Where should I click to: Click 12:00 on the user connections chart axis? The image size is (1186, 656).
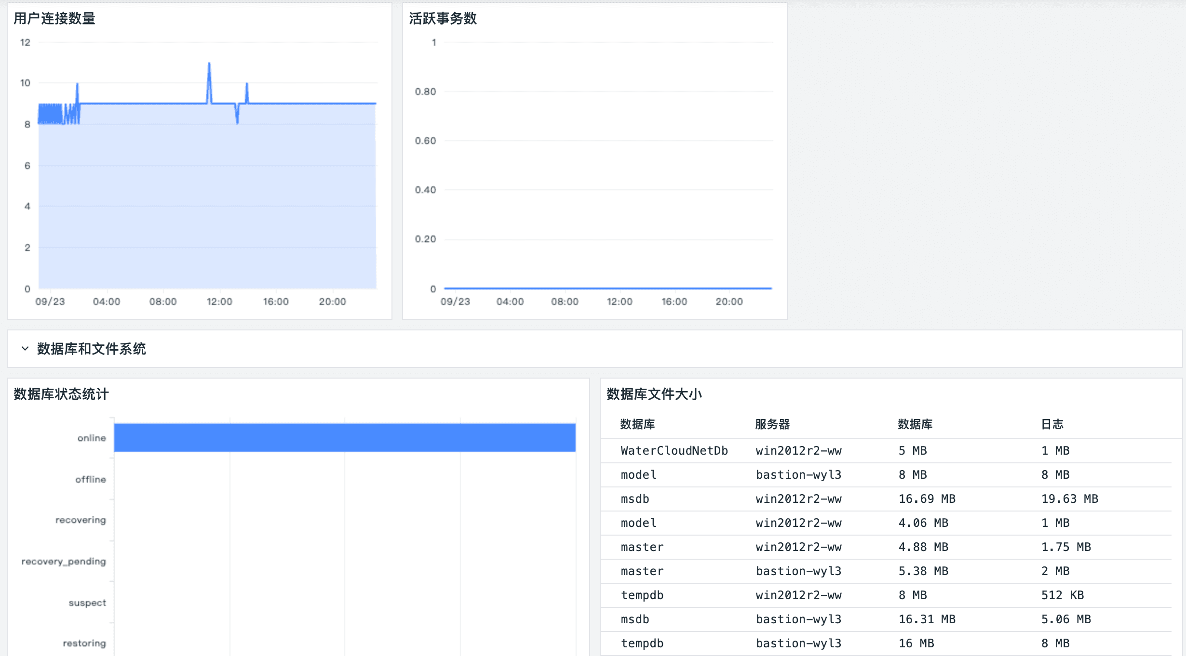219,302
